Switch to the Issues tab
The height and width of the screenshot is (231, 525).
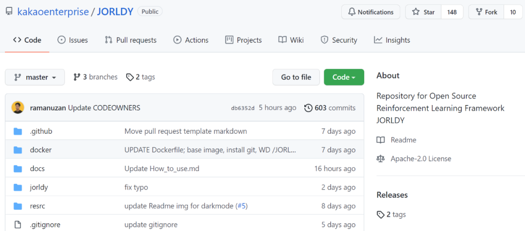point(72,40)
